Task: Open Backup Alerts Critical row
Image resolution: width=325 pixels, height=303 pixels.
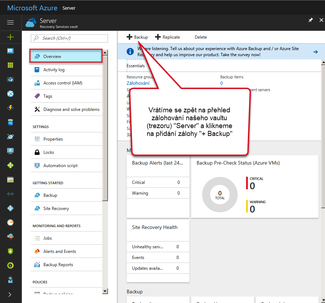Action: [158, 182]
